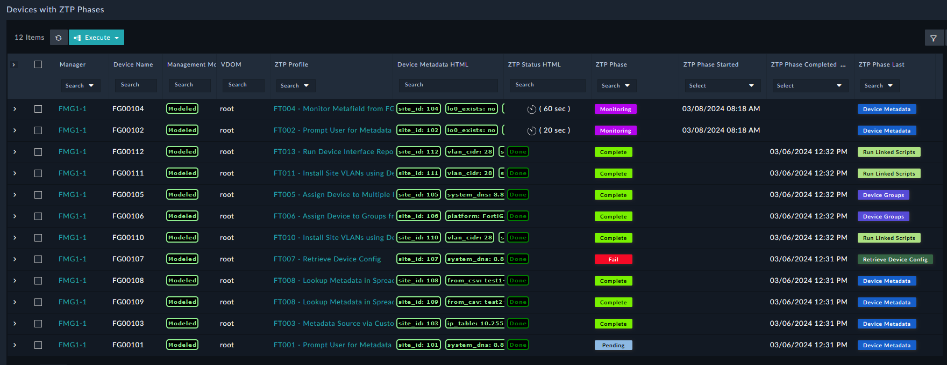Click Run Linked Scripts badge for FG00111

tap(889, 173)
